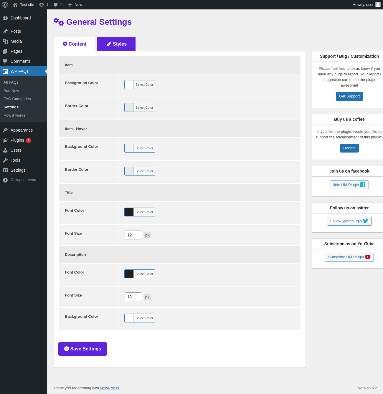Open the WordPress footer link

tap(110, 388)
